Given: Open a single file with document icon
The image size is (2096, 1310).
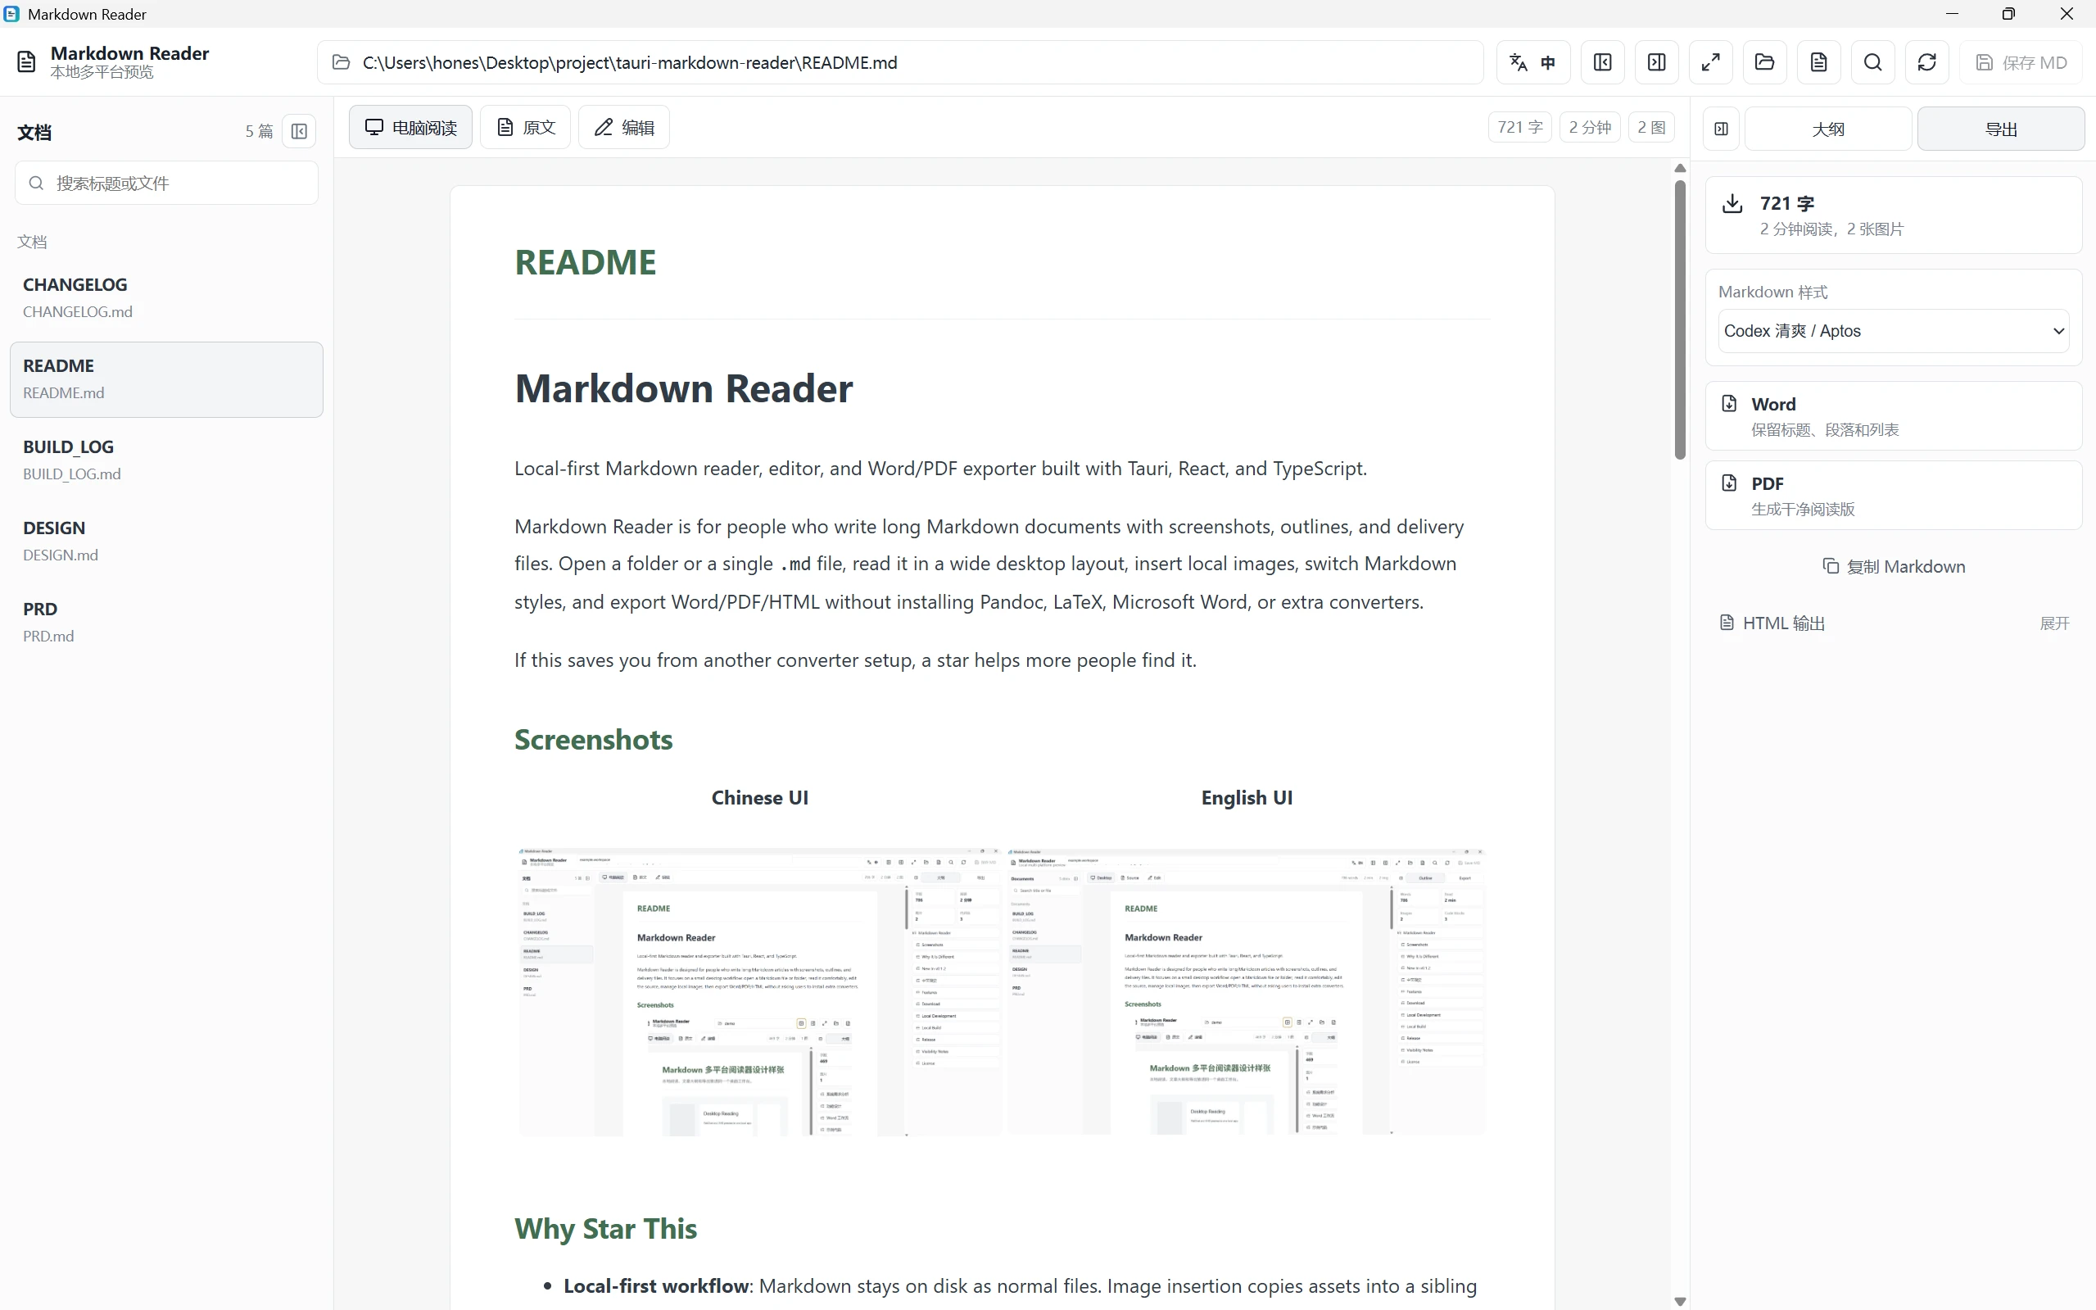Looking at the screenshot, I should click(1819, 62).
